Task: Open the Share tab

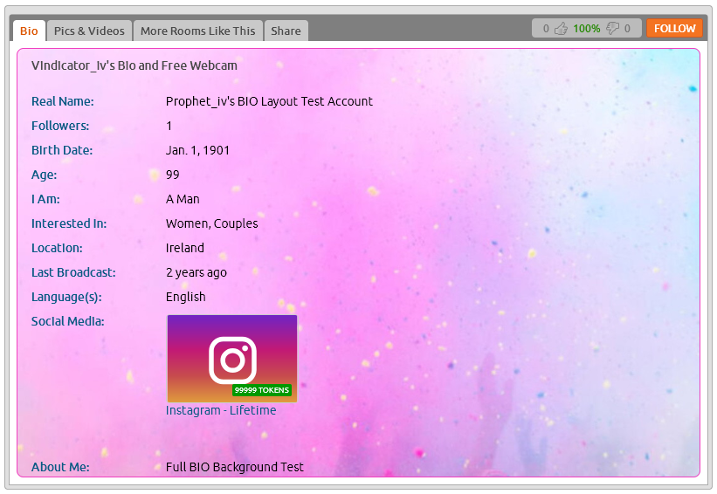Action: (x=286, y=31)
